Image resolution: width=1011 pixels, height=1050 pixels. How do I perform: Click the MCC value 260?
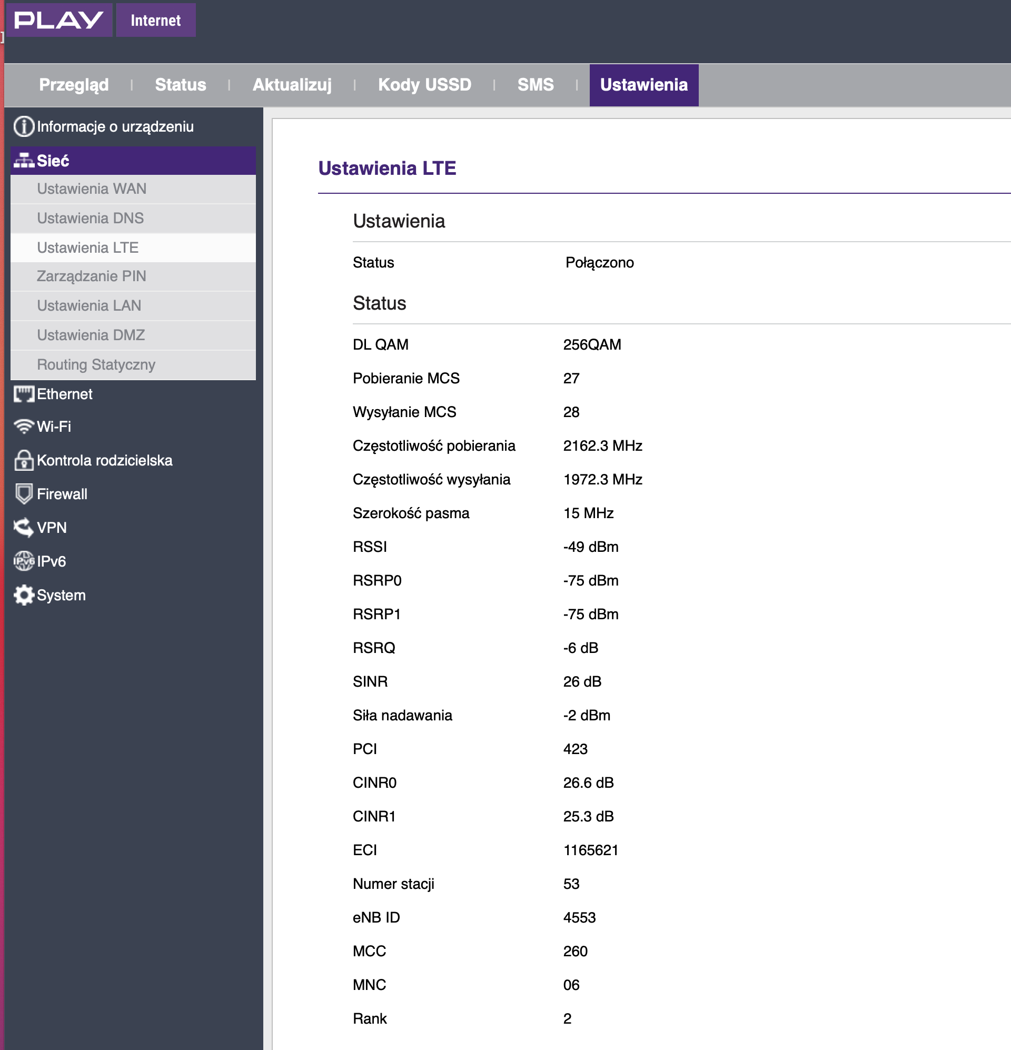pyautogui.click(x=576, y=952)
